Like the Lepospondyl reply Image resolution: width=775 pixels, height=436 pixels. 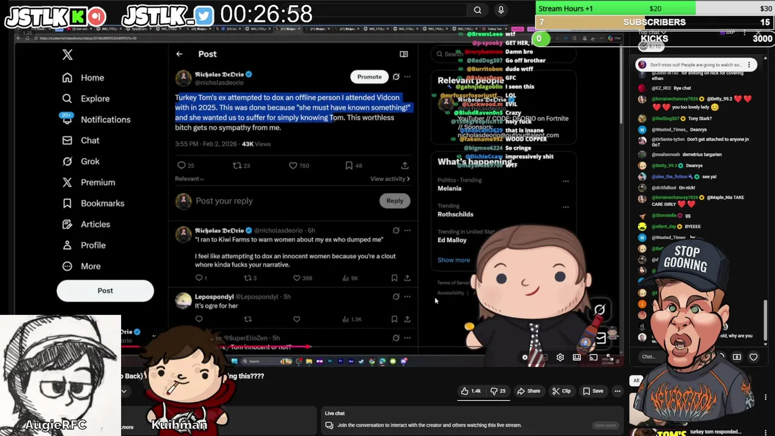tap(297, 319)
